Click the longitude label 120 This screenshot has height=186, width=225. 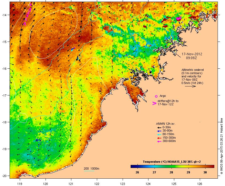point(46,184)
